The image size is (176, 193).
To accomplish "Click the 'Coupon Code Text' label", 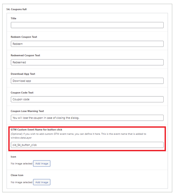I will coord(22,93).
